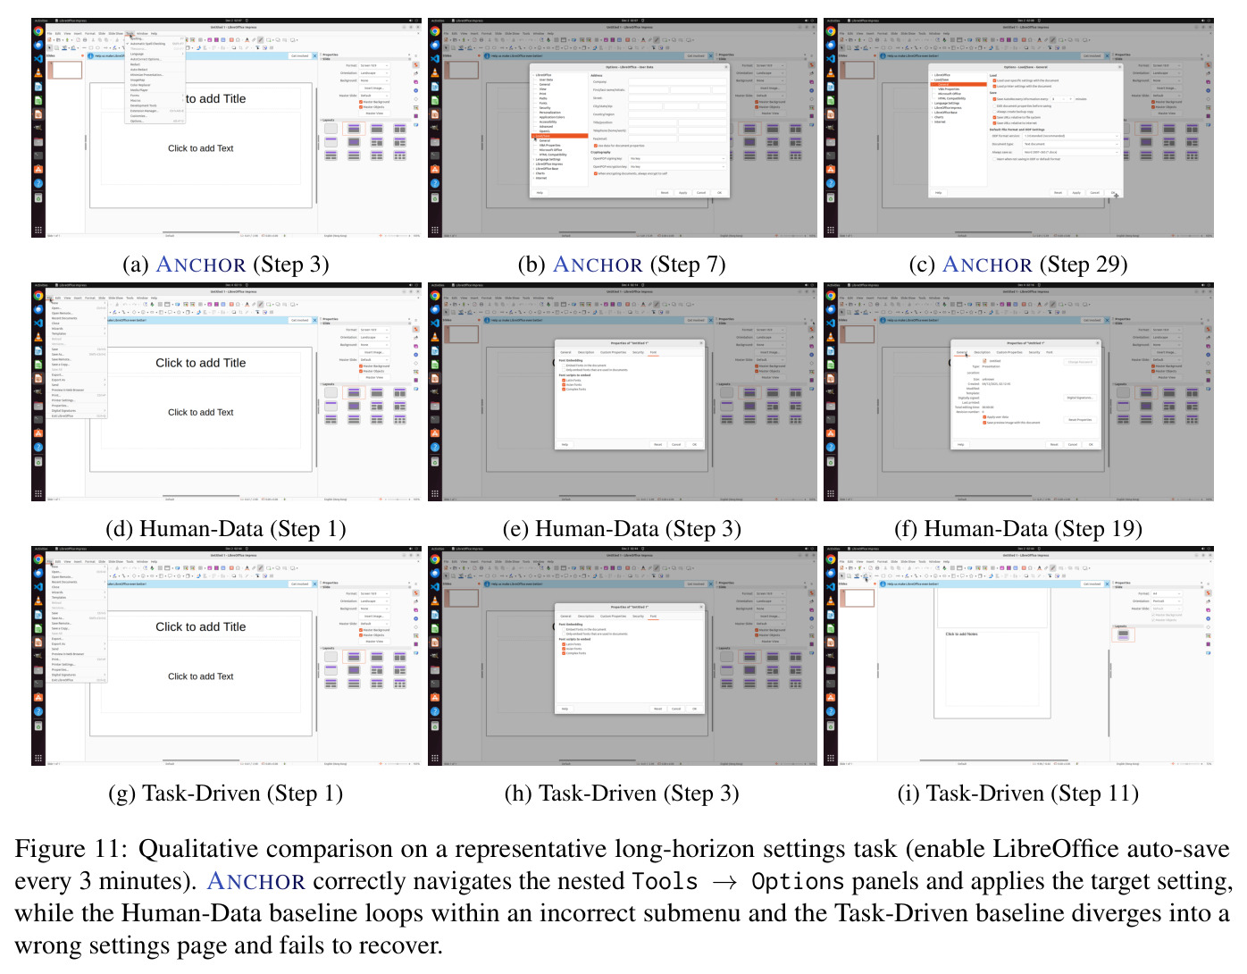Image resolution: width=1247 pixels, height=974 pixels.
Task: Click Apply in panel (c) Options dialog
Action: [x=1076, y=192]
